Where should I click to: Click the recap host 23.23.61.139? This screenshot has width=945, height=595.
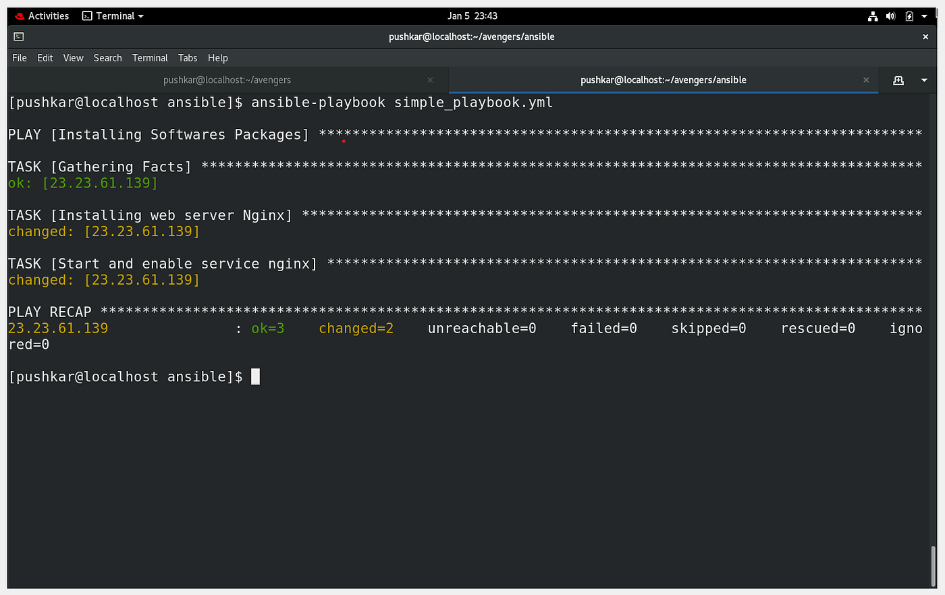tap(58, 329)
